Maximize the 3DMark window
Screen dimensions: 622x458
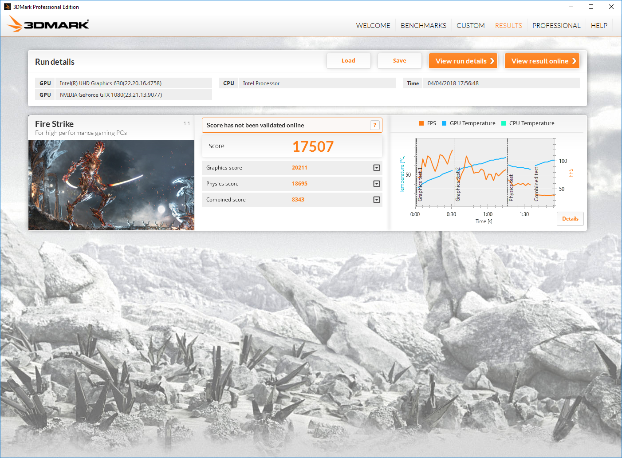[x=591, y=7]
